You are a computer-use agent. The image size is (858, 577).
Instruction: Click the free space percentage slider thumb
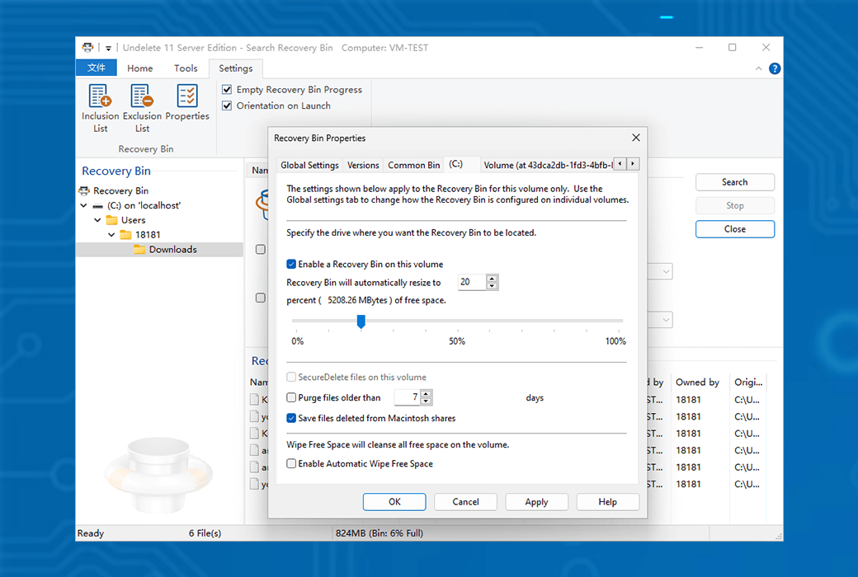tap(361, 321)
